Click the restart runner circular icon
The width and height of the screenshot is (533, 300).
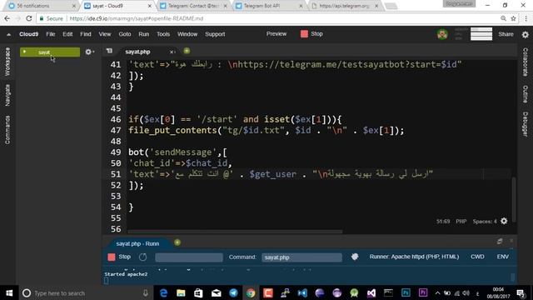tap(142, 257)
